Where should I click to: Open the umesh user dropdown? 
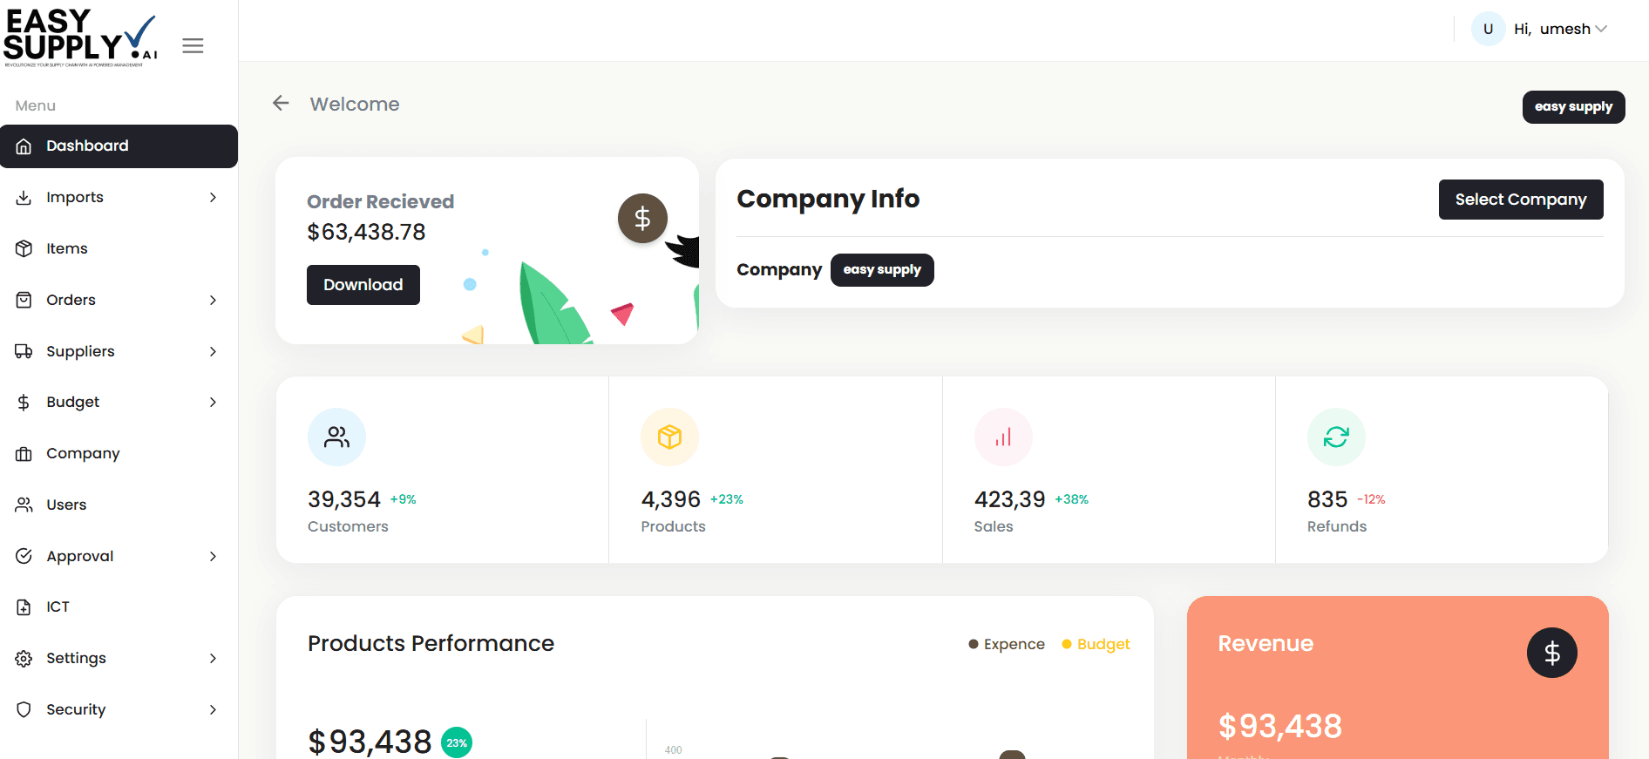[x=1560, y=29]
